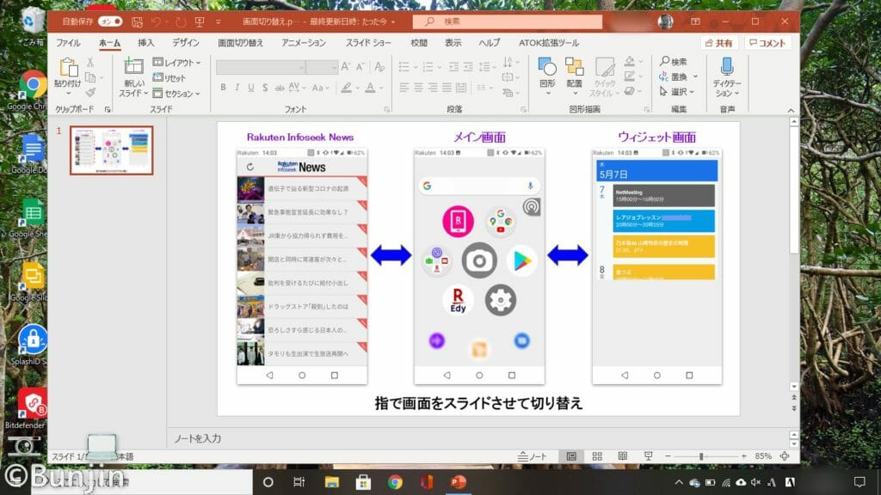The width and height of the screenshot is (881, 495).
Task: Click the zoom in plus button
Action: 744,456
